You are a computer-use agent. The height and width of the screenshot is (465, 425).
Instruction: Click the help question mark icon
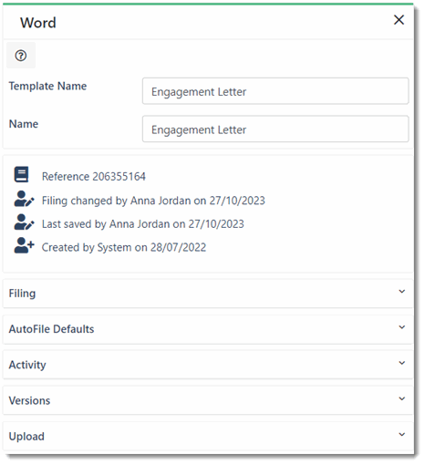21,56
